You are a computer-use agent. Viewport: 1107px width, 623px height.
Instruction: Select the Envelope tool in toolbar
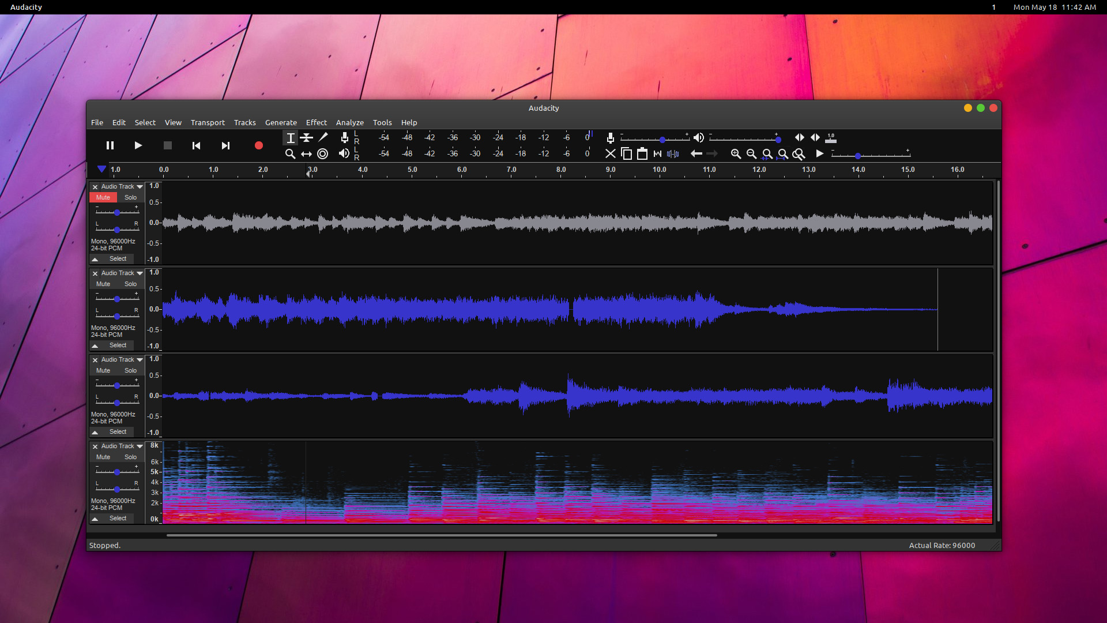[x=307, y=138]
